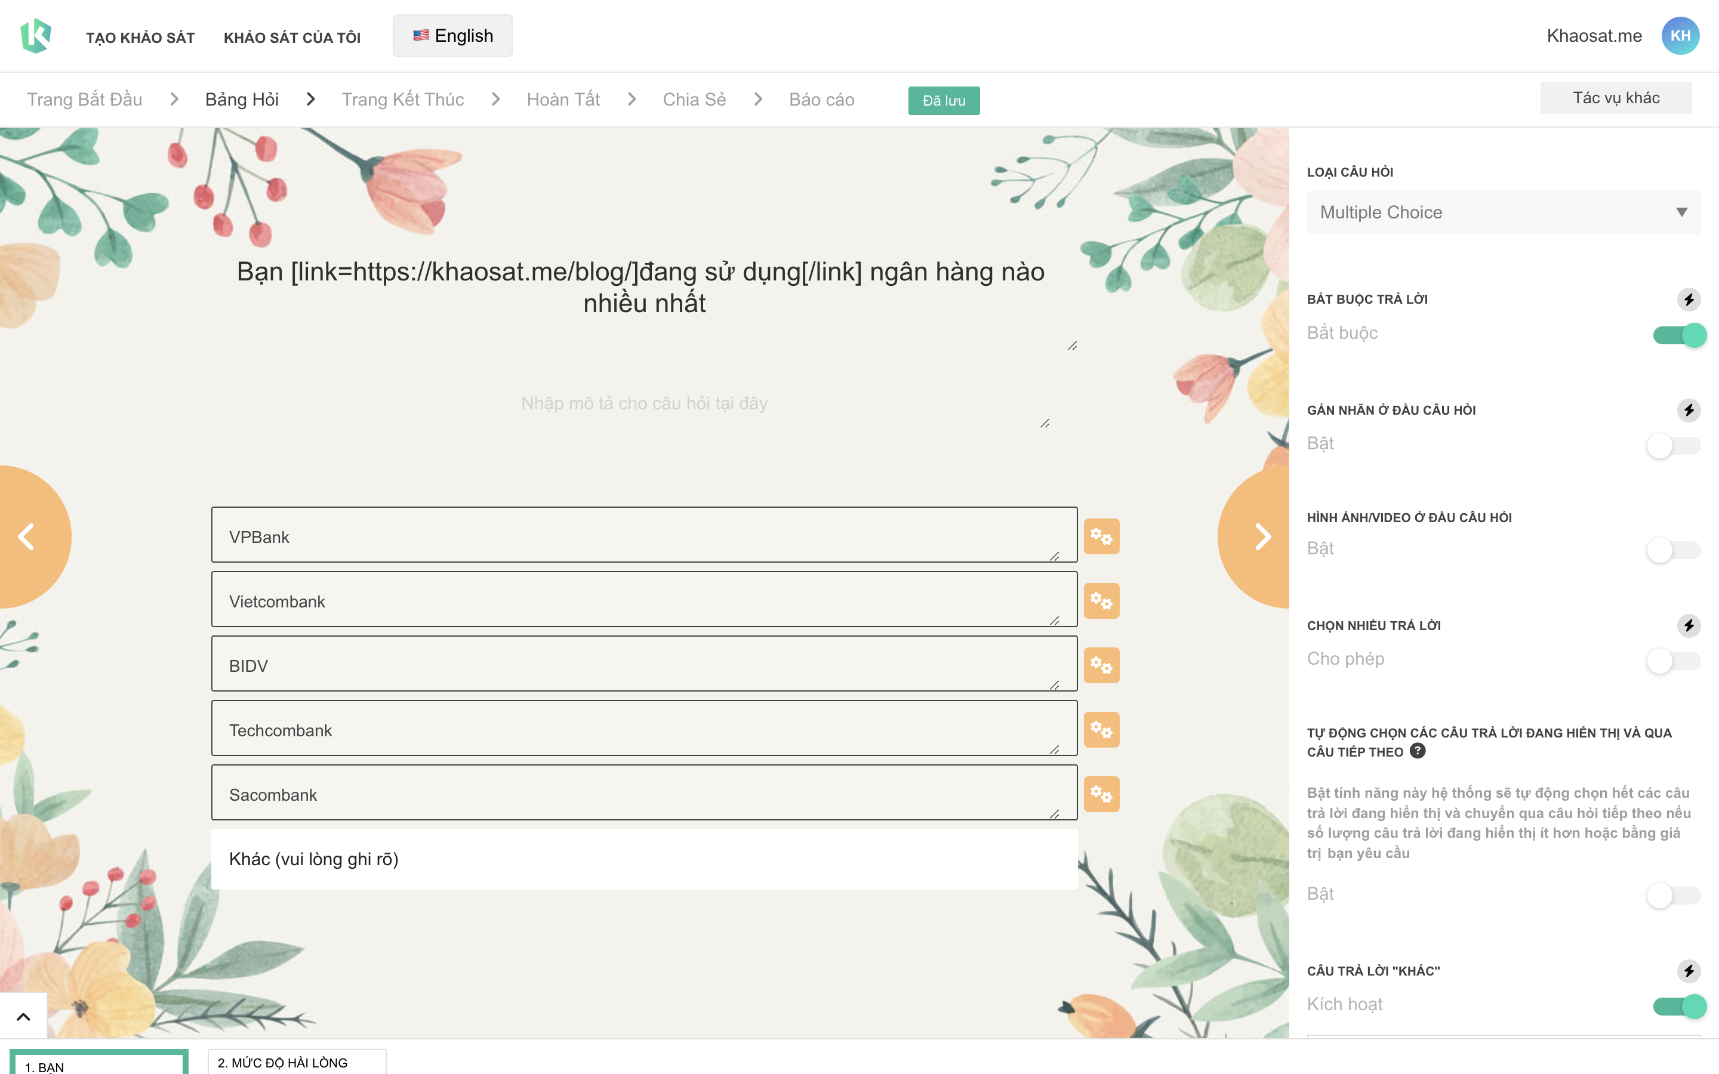
Task: Edit the BIDV answer field
Action: pos(644,663)
